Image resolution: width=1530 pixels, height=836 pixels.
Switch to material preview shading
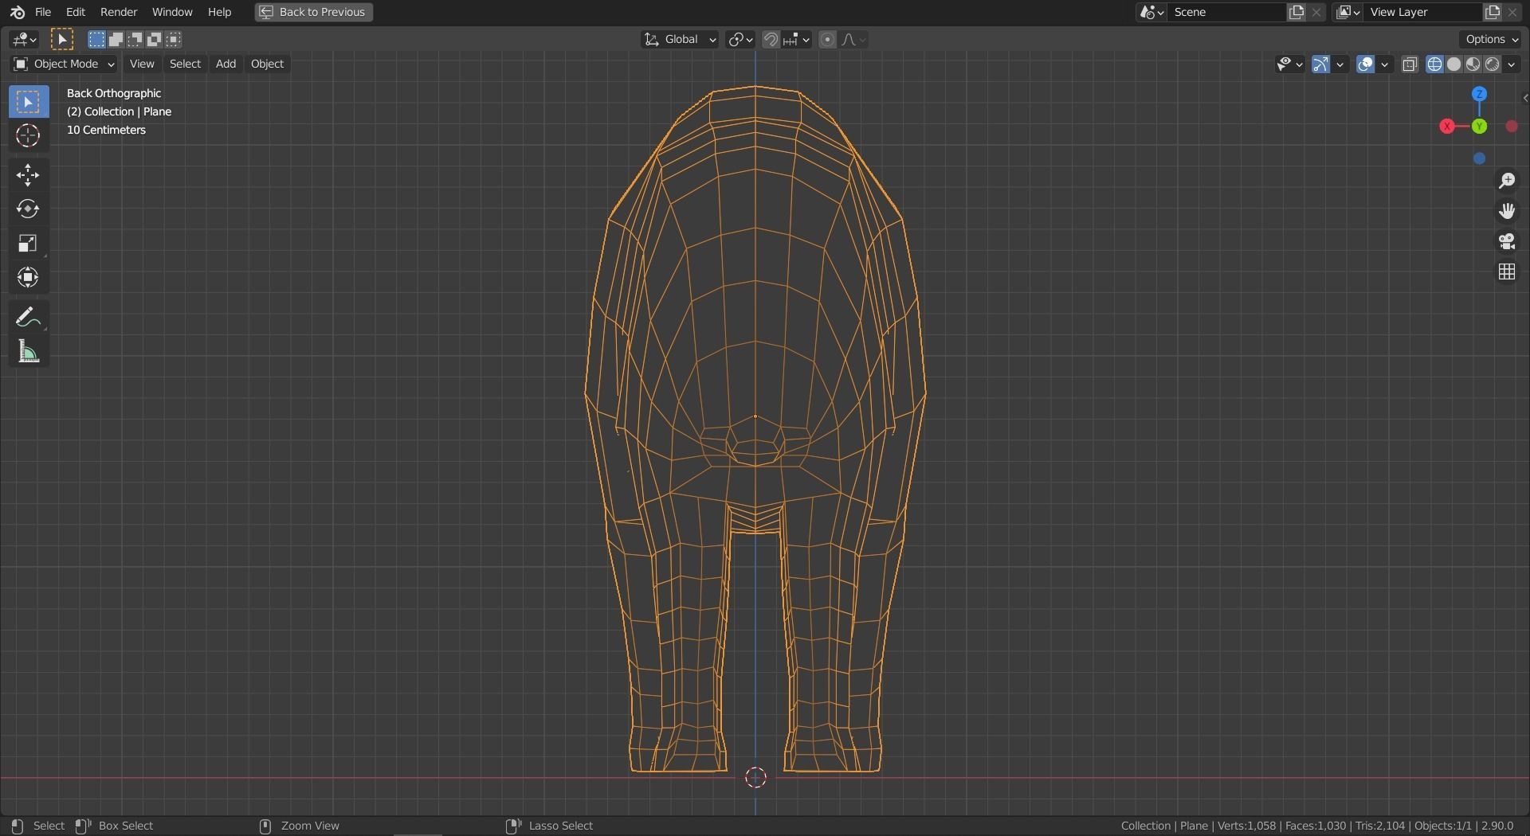(1473, 64)
